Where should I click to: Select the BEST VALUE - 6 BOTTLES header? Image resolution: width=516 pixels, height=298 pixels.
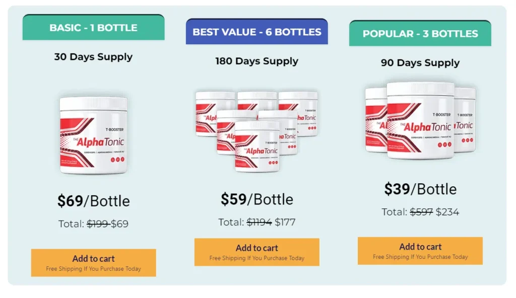point(256,32)
